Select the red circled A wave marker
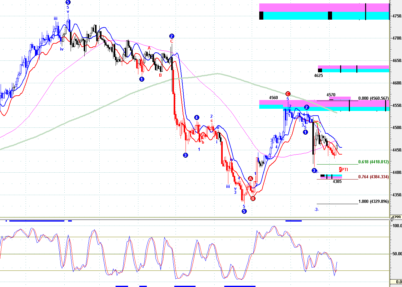This screenshot has height=287, width=402. (250, 179)
